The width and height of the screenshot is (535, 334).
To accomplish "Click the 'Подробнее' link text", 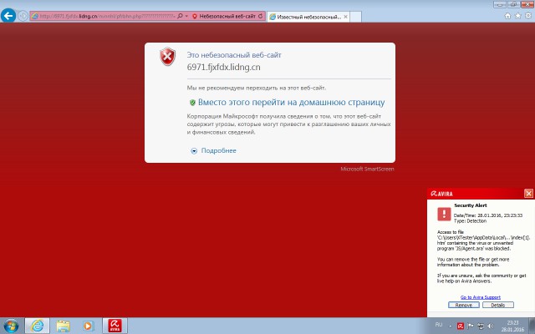I will (219, 150).
